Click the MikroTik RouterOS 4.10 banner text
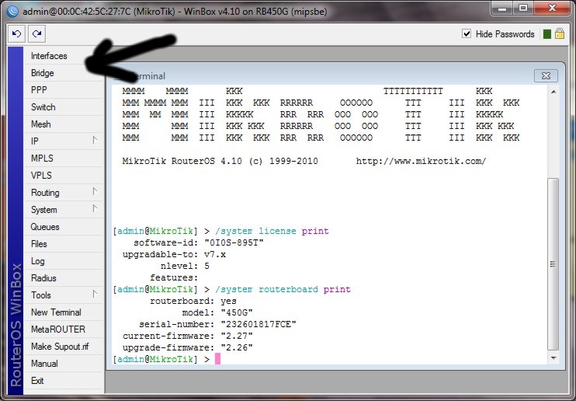 coord(220,161)
